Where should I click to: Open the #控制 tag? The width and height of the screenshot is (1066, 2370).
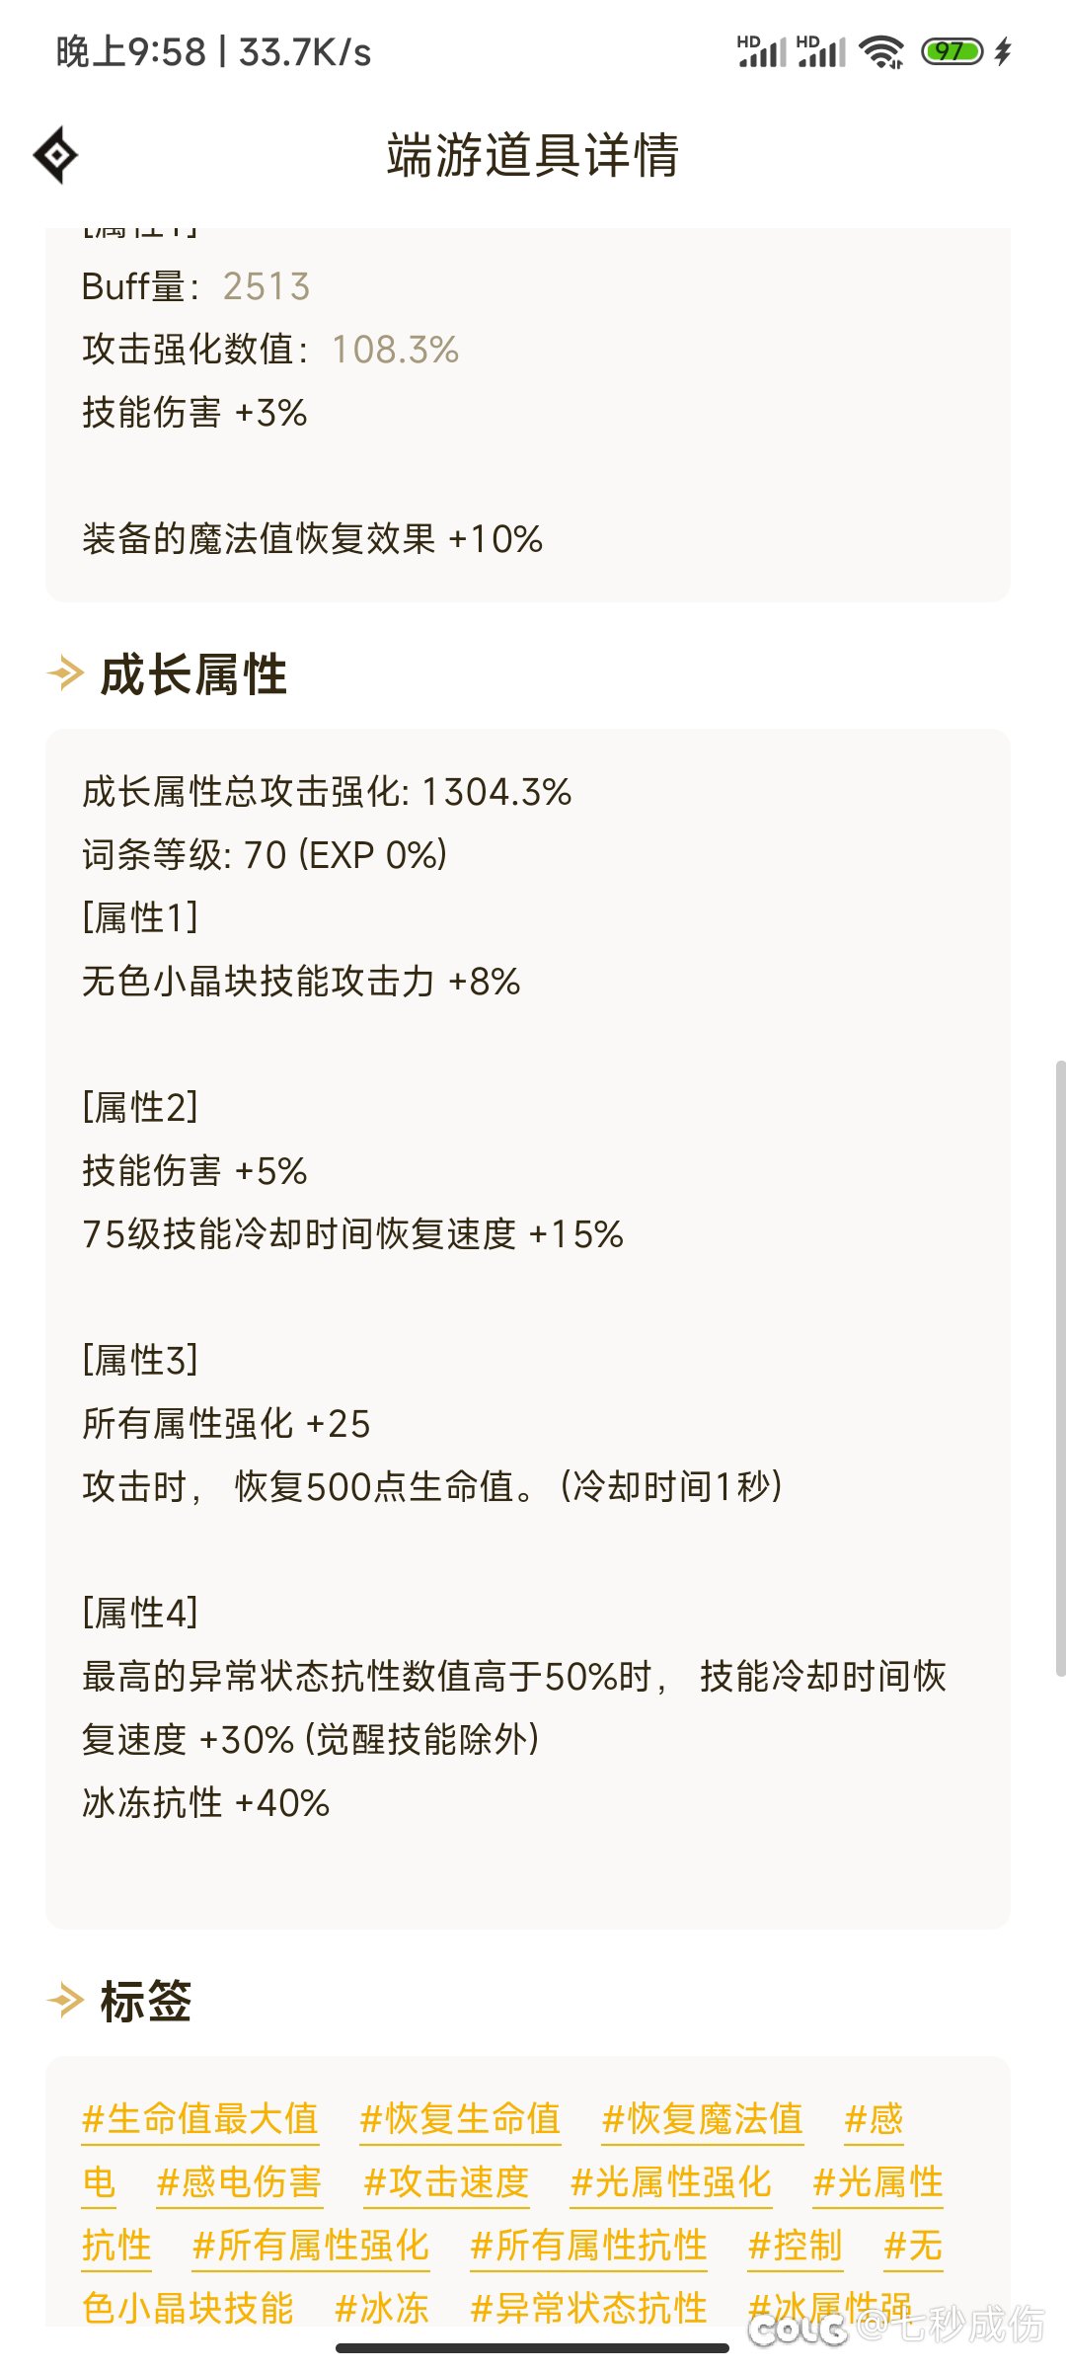(x=796, y=2246)
